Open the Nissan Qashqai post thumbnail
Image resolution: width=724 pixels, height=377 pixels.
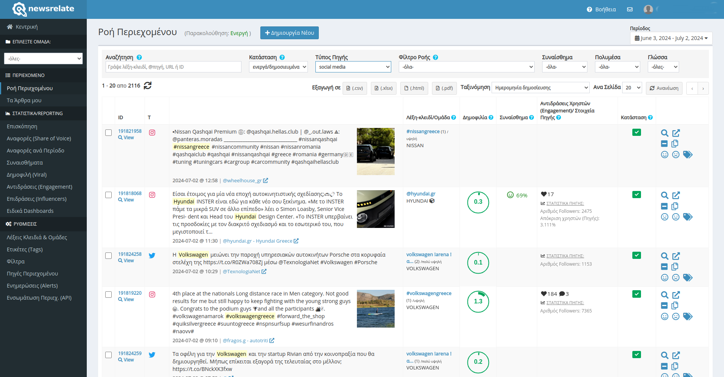click(x=376, y=151)
